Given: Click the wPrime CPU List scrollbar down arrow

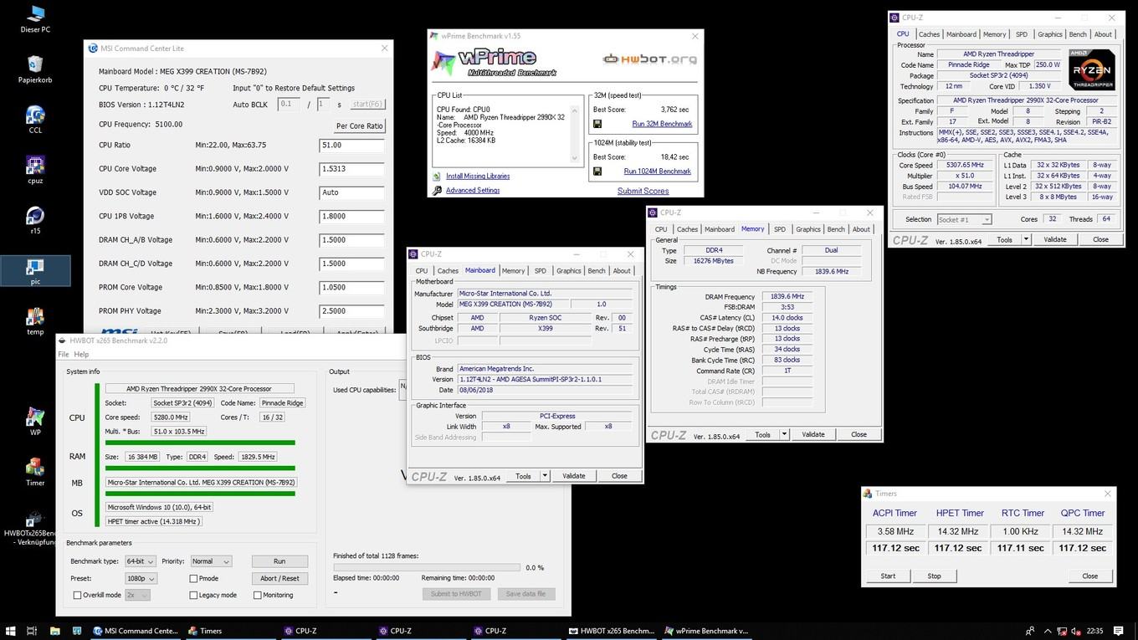Looking at the screenshot, I should click(x=575, y=158).
